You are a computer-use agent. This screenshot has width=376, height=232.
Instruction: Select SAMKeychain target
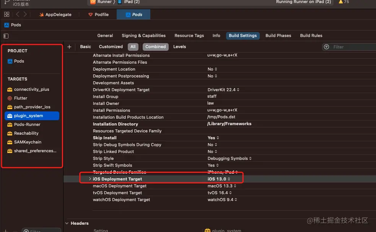click(32, 142)
